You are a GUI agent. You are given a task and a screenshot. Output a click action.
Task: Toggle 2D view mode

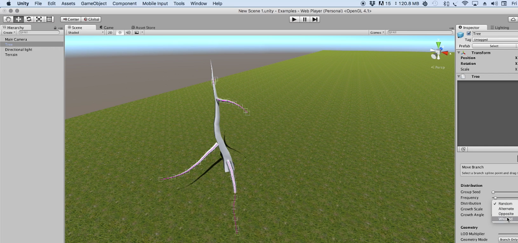pyautogui.click(x=110, y=32)
